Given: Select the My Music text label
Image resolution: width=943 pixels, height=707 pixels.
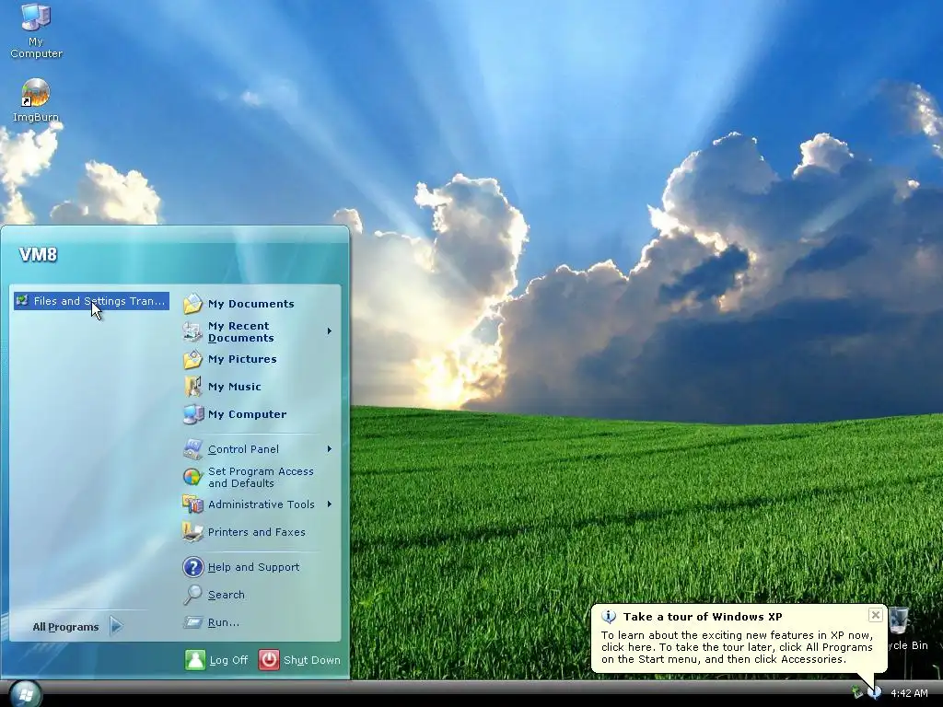Looking at the screenshot, I should pyautogui.click(x=235, y=387).
